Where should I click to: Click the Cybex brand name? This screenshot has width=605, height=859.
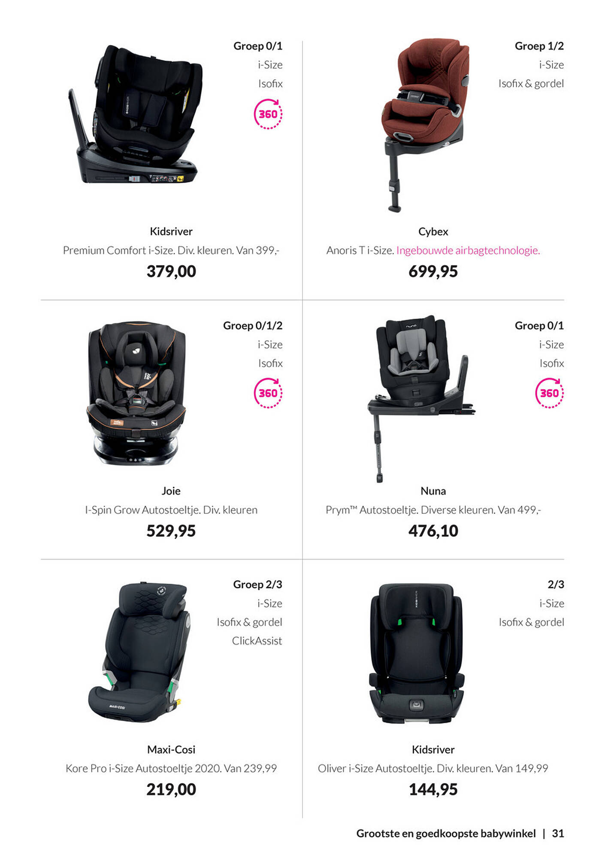(433, 232)
